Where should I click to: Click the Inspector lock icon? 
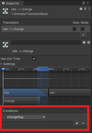[84, 3]
